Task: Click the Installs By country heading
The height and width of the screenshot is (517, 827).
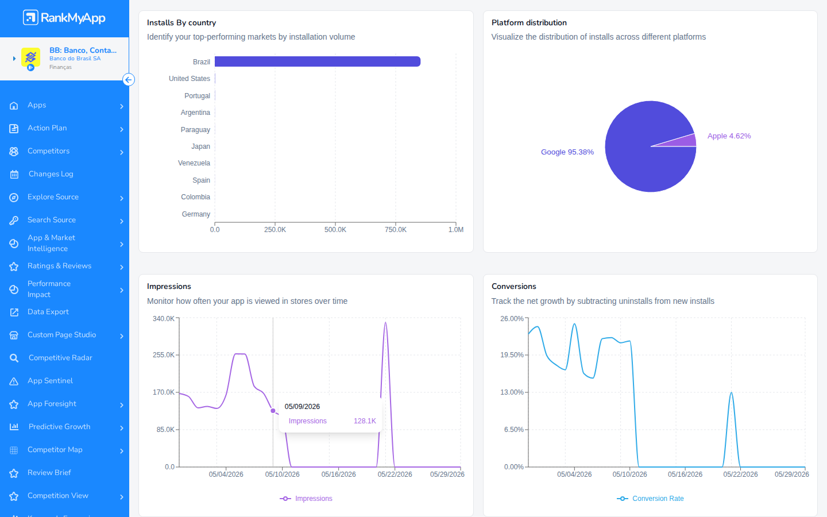Action: 181,23
